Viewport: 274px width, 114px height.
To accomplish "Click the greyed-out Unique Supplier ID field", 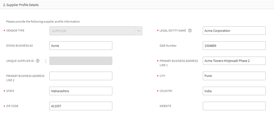I will coord(81,61).
